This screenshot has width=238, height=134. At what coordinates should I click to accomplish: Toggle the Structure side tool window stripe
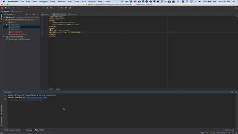point(1,122)
